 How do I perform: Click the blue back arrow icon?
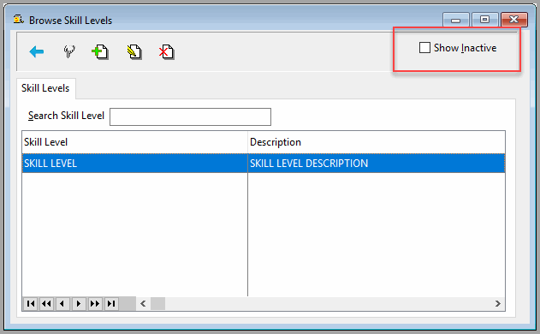pyautogui.click(x=37, y=51)
